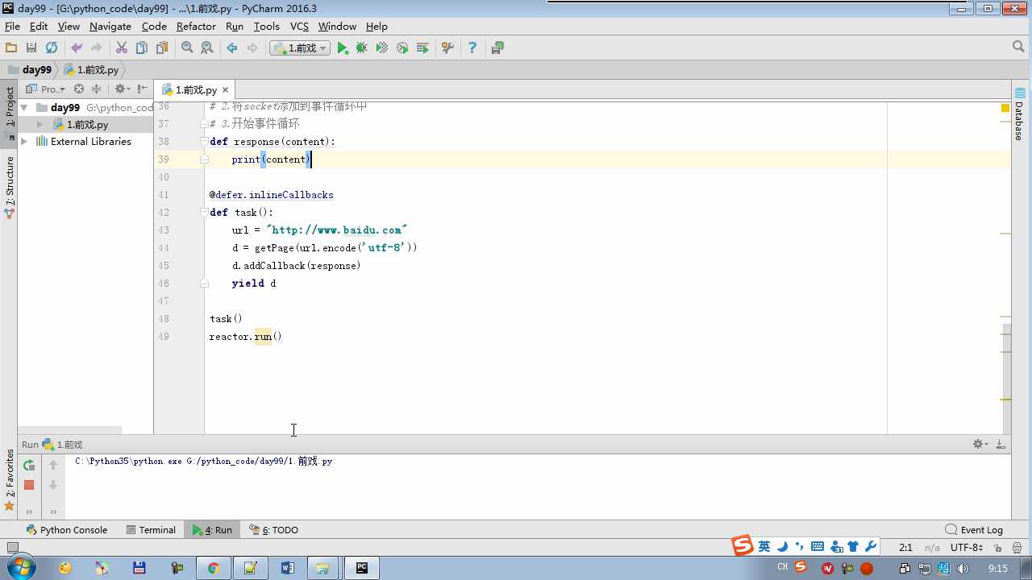Image resolution: width=1032 pixels, height=580 pixels.
Task: Close the 1.前戏.py editor tab
Action: pyautogui.click(x=226, y=90)
